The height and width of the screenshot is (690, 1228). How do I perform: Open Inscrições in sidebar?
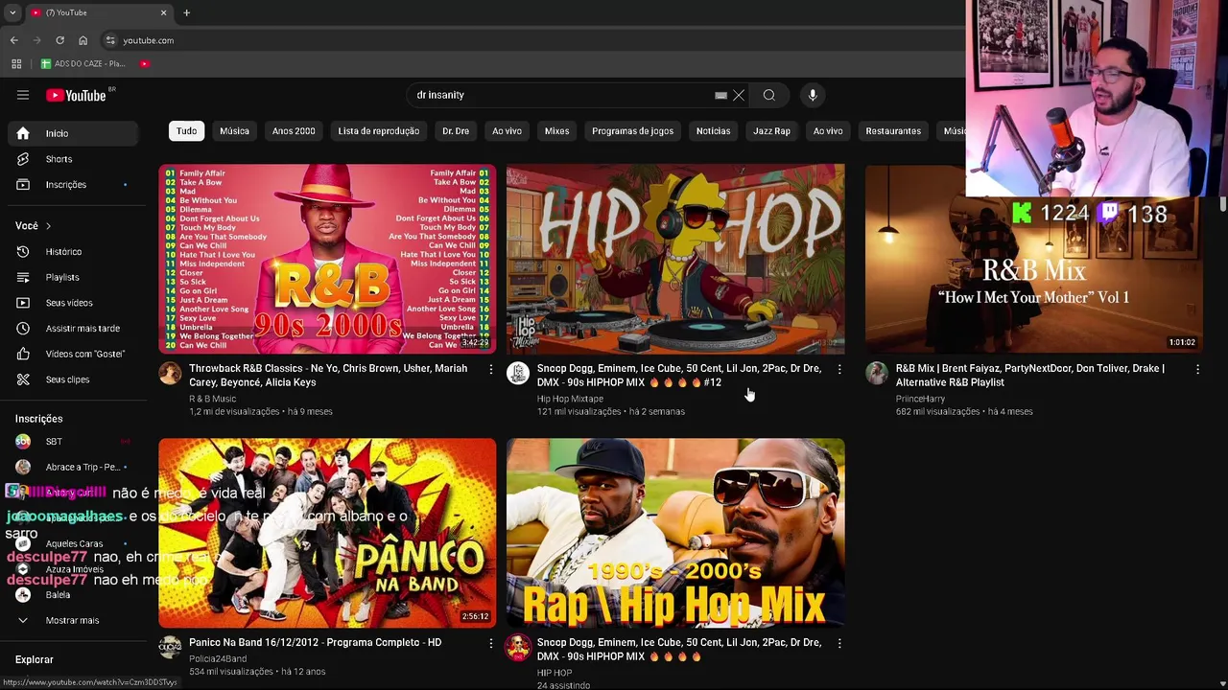pyautogui.click(x=72, y=184)
